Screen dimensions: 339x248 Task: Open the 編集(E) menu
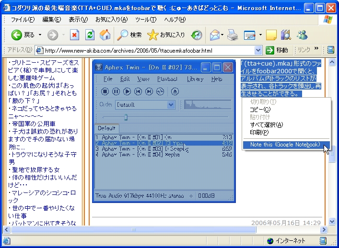[x=52, y=20]
